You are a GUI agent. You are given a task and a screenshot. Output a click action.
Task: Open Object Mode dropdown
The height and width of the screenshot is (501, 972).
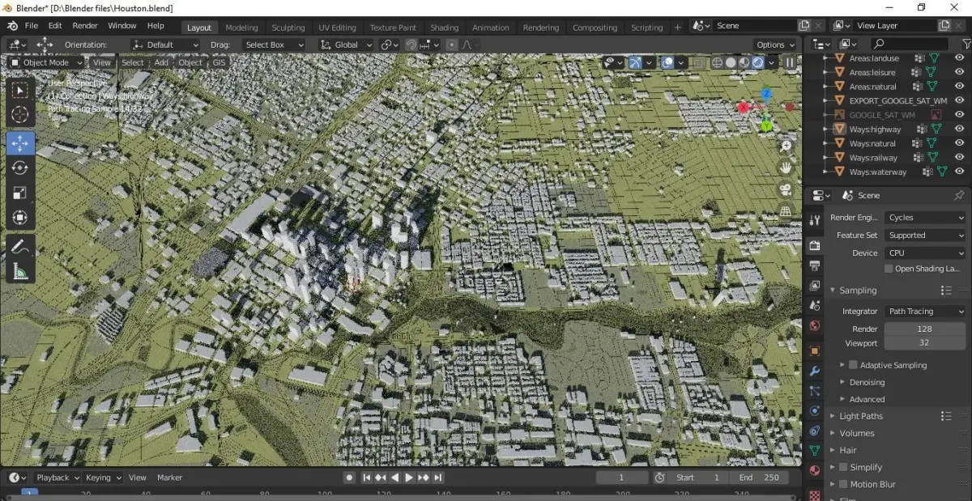(x=46, y=62)
